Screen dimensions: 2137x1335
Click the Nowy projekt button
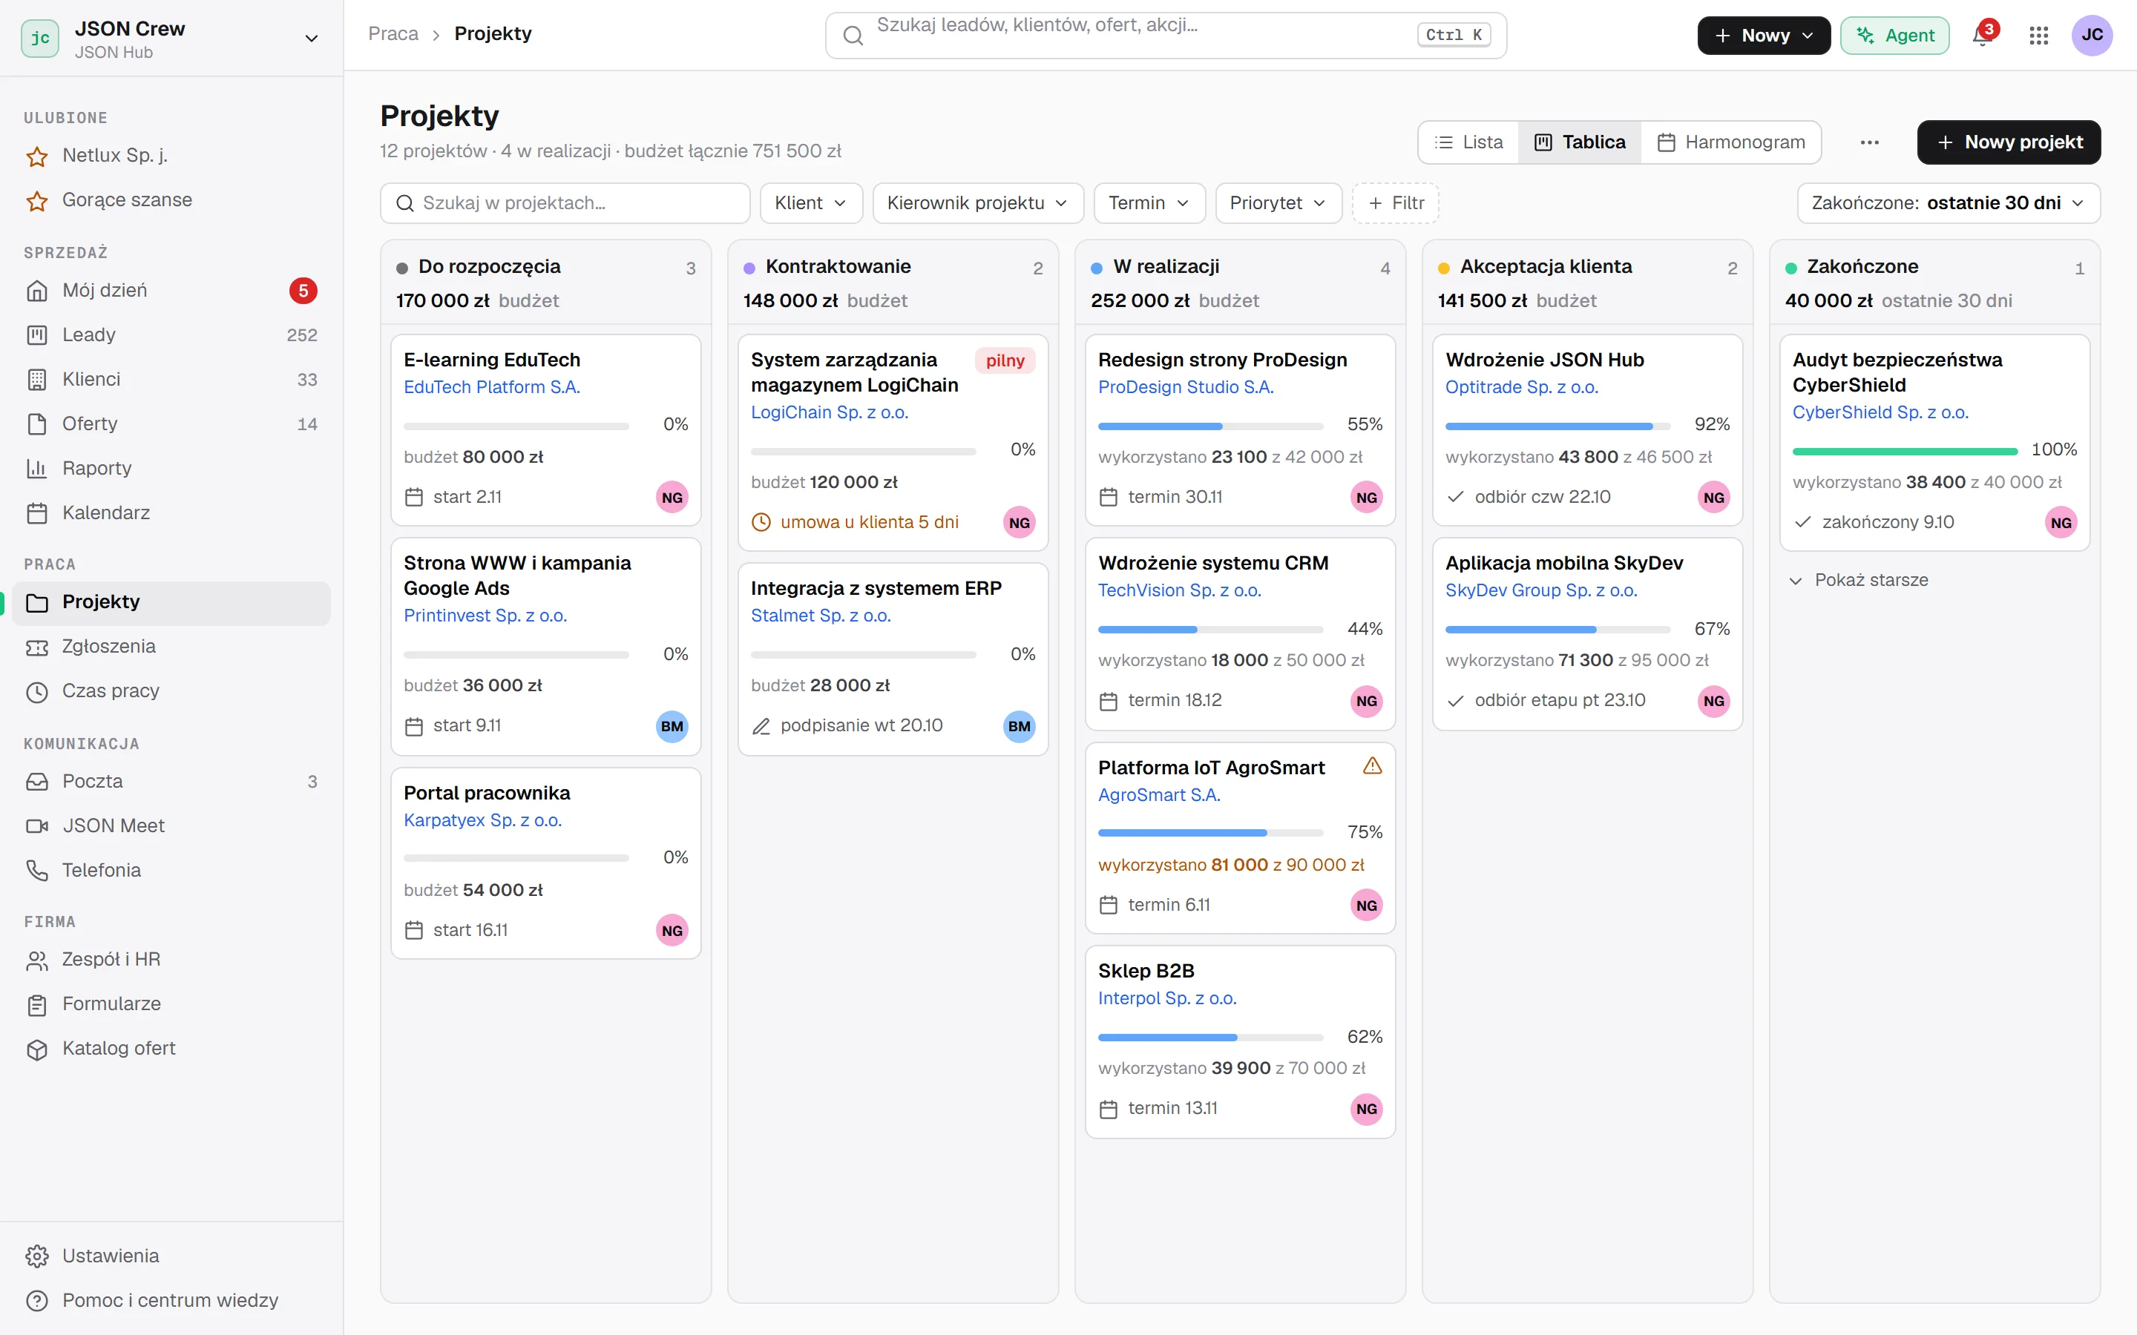pos(2008,142)
